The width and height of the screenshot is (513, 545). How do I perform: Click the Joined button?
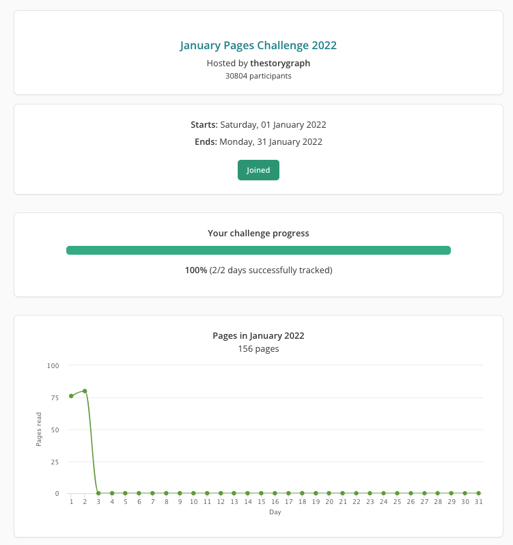pyautogui.click(x=258, y=170)
